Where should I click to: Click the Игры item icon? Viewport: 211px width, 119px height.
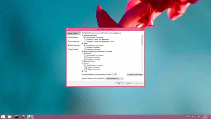click(83, 71)
